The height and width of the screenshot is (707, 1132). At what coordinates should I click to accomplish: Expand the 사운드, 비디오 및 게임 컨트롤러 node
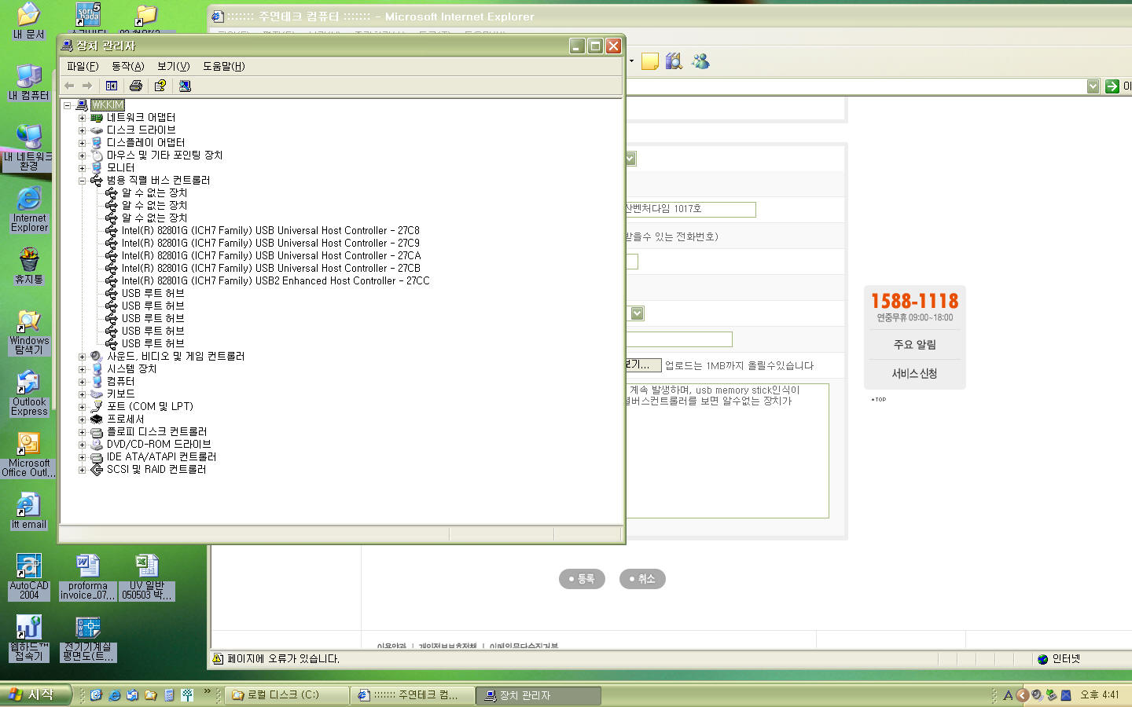tap(82, 357)
